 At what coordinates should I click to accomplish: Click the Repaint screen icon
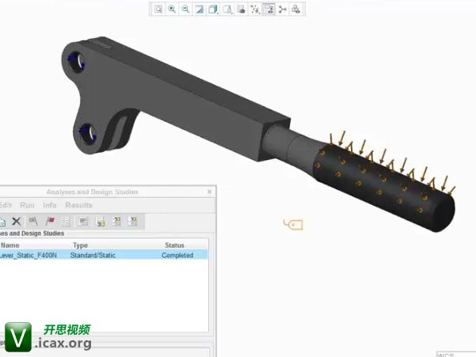(199, 9)
